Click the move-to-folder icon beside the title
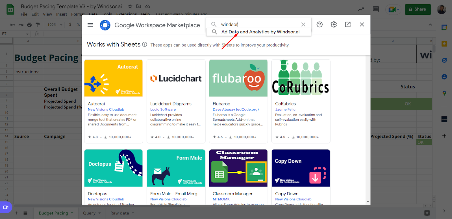The width and height of the screenshot is (452, 219). pyautogui.click(x=138, y=6)
